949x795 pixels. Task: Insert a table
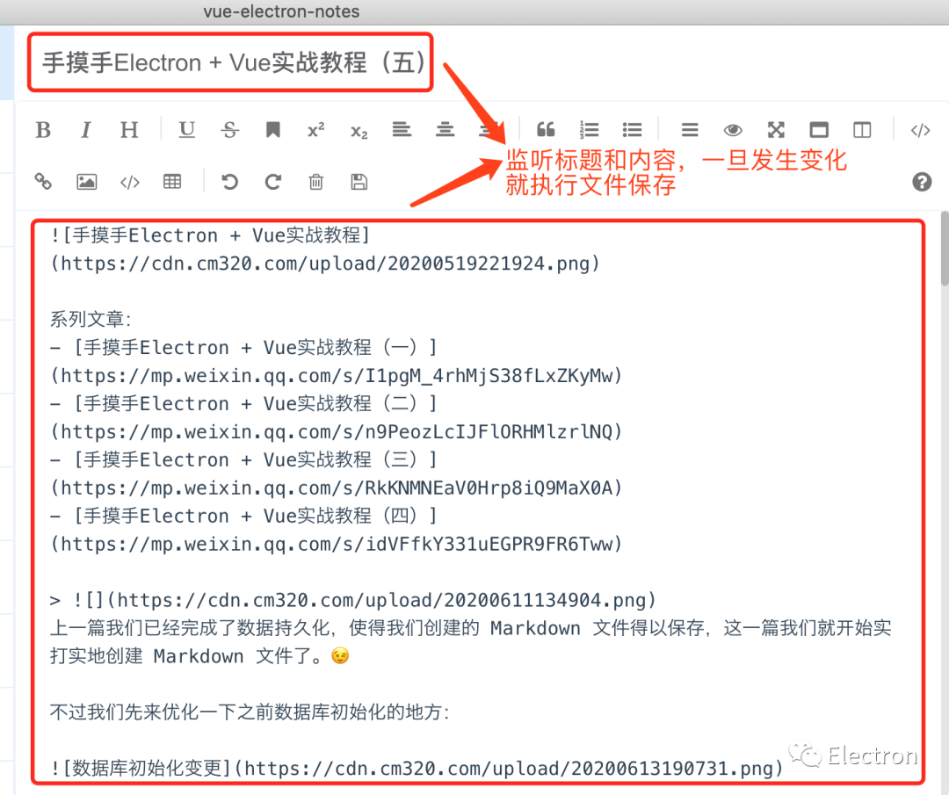[x=172, y=181]
